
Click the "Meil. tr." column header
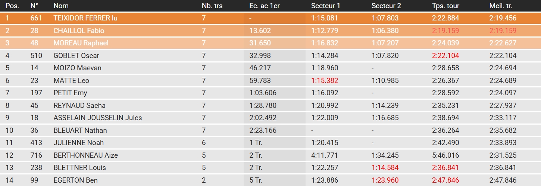click(502, 6)
